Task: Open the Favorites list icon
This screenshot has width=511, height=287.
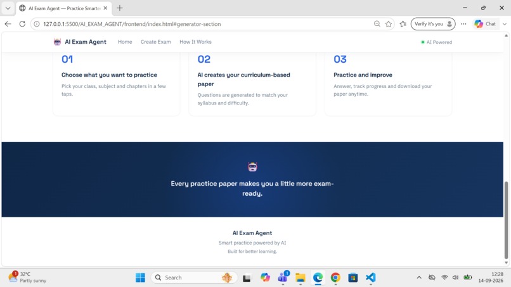Action: pyautogui.click(x=403, y=24)
